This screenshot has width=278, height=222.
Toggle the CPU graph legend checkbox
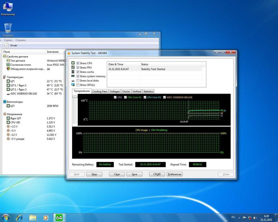(115, 97)
